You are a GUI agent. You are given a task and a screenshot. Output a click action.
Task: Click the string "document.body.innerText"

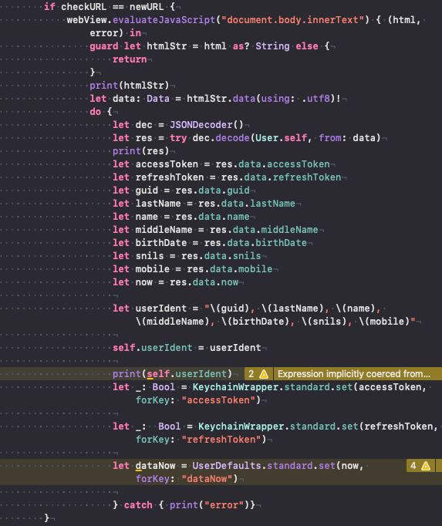coord(292,20)
